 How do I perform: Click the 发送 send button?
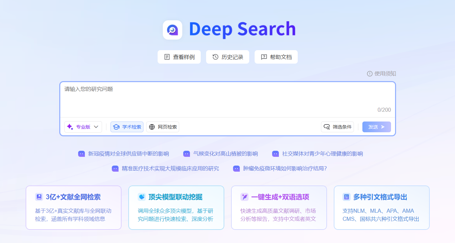pos(377,127)
